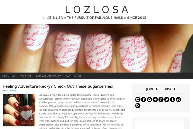Click the LOZLOSA site title
Image resolution: width=193 pixels, height=129 pixels.
pos(97,9)
